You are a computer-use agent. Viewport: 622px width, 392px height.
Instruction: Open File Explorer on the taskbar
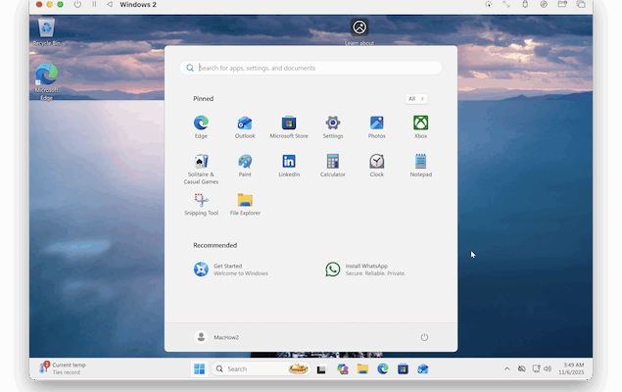[362, 369]
